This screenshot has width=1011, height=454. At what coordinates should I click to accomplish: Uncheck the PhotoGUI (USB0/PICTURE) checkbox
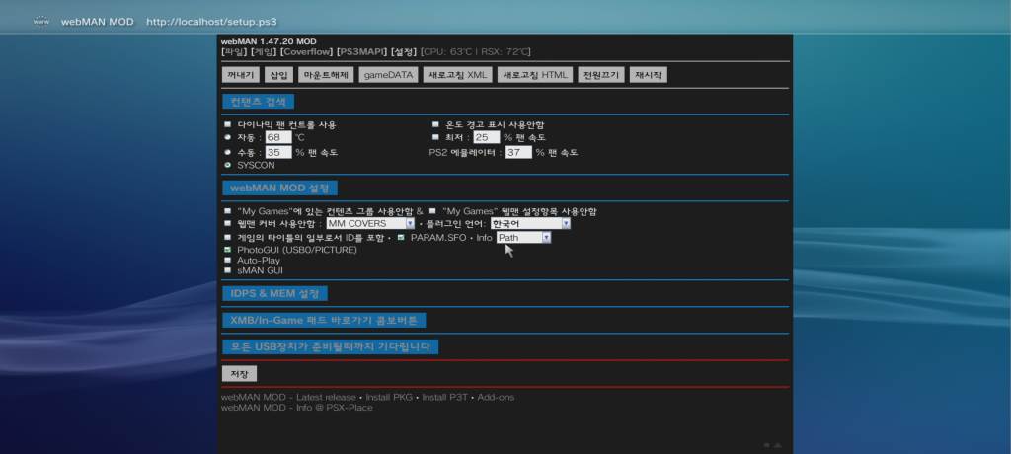227,249
